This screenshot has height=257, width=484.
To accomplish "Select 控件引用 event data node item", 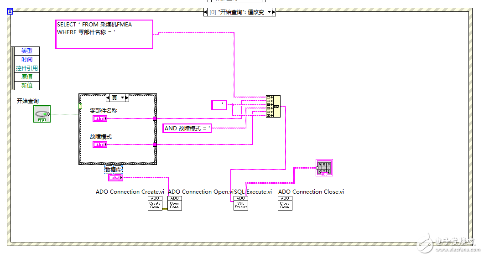I will (x=27, y=68).
